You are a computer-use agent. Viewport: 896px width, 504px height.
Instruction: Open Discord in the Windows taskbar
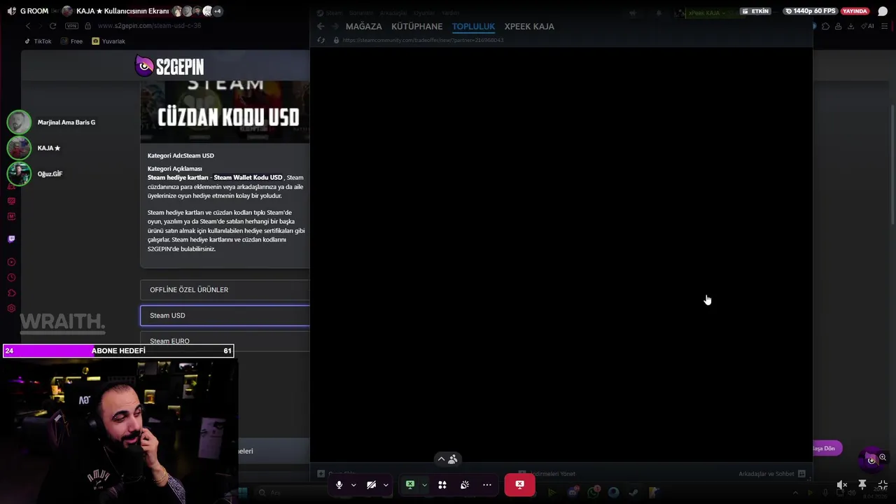click(x=573, y=493)
